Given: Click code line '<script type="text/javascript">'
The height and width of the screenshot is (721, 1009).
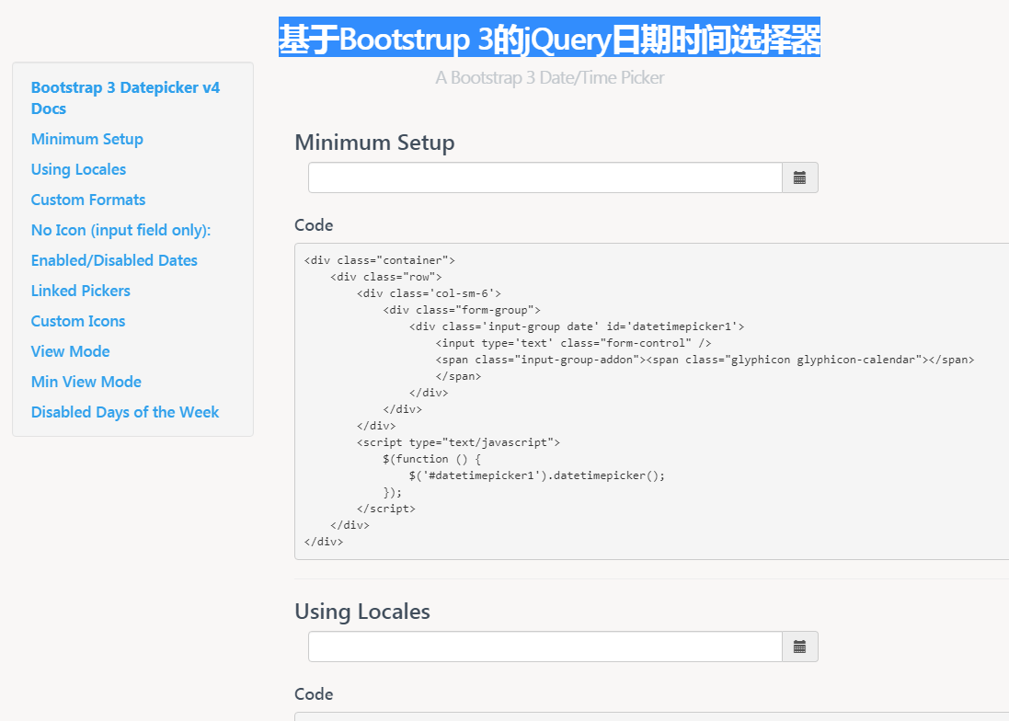Looking at the screenshot, I should click(x=458, y=442).
